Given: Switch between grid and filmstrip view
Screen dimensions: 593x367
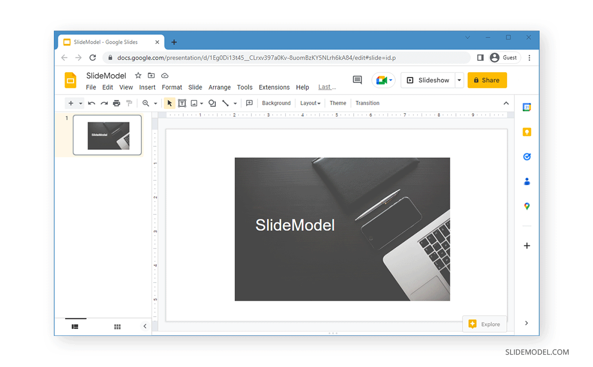Looking at the screenshot, I should click(x=117, y=326).
